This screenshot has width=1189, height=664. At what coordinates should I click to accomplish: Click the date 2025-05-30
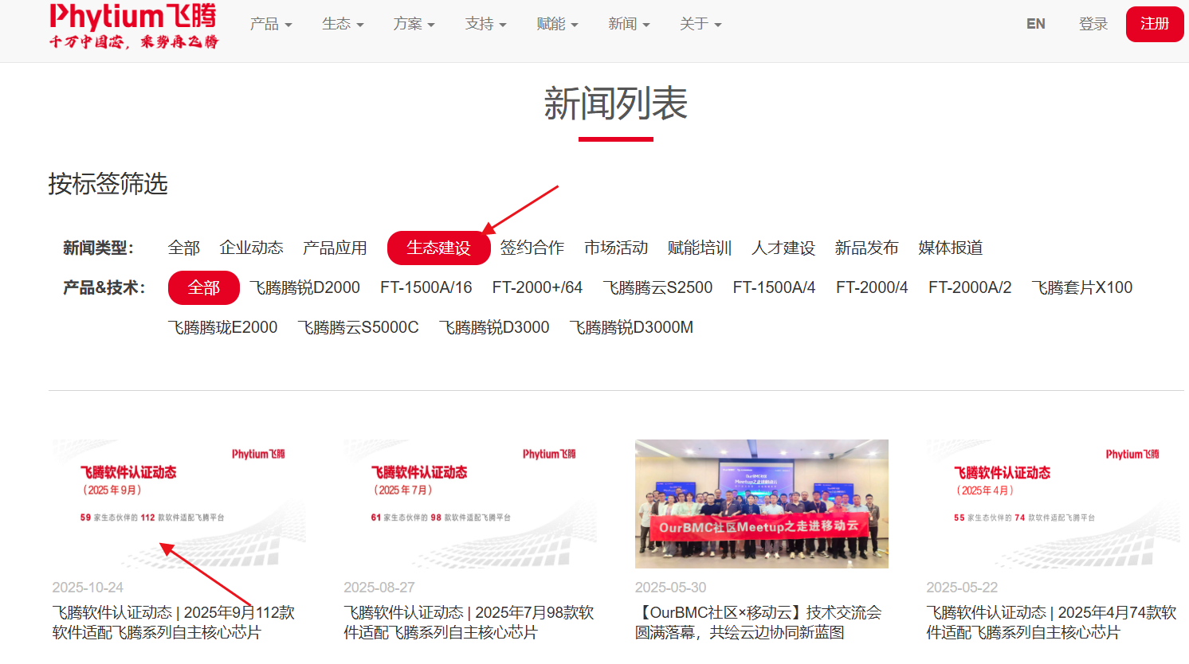(671, 588)
